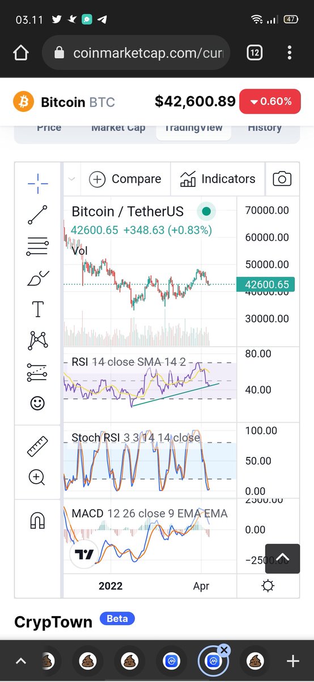Select the trend line drawing tool

pos(37,215)
